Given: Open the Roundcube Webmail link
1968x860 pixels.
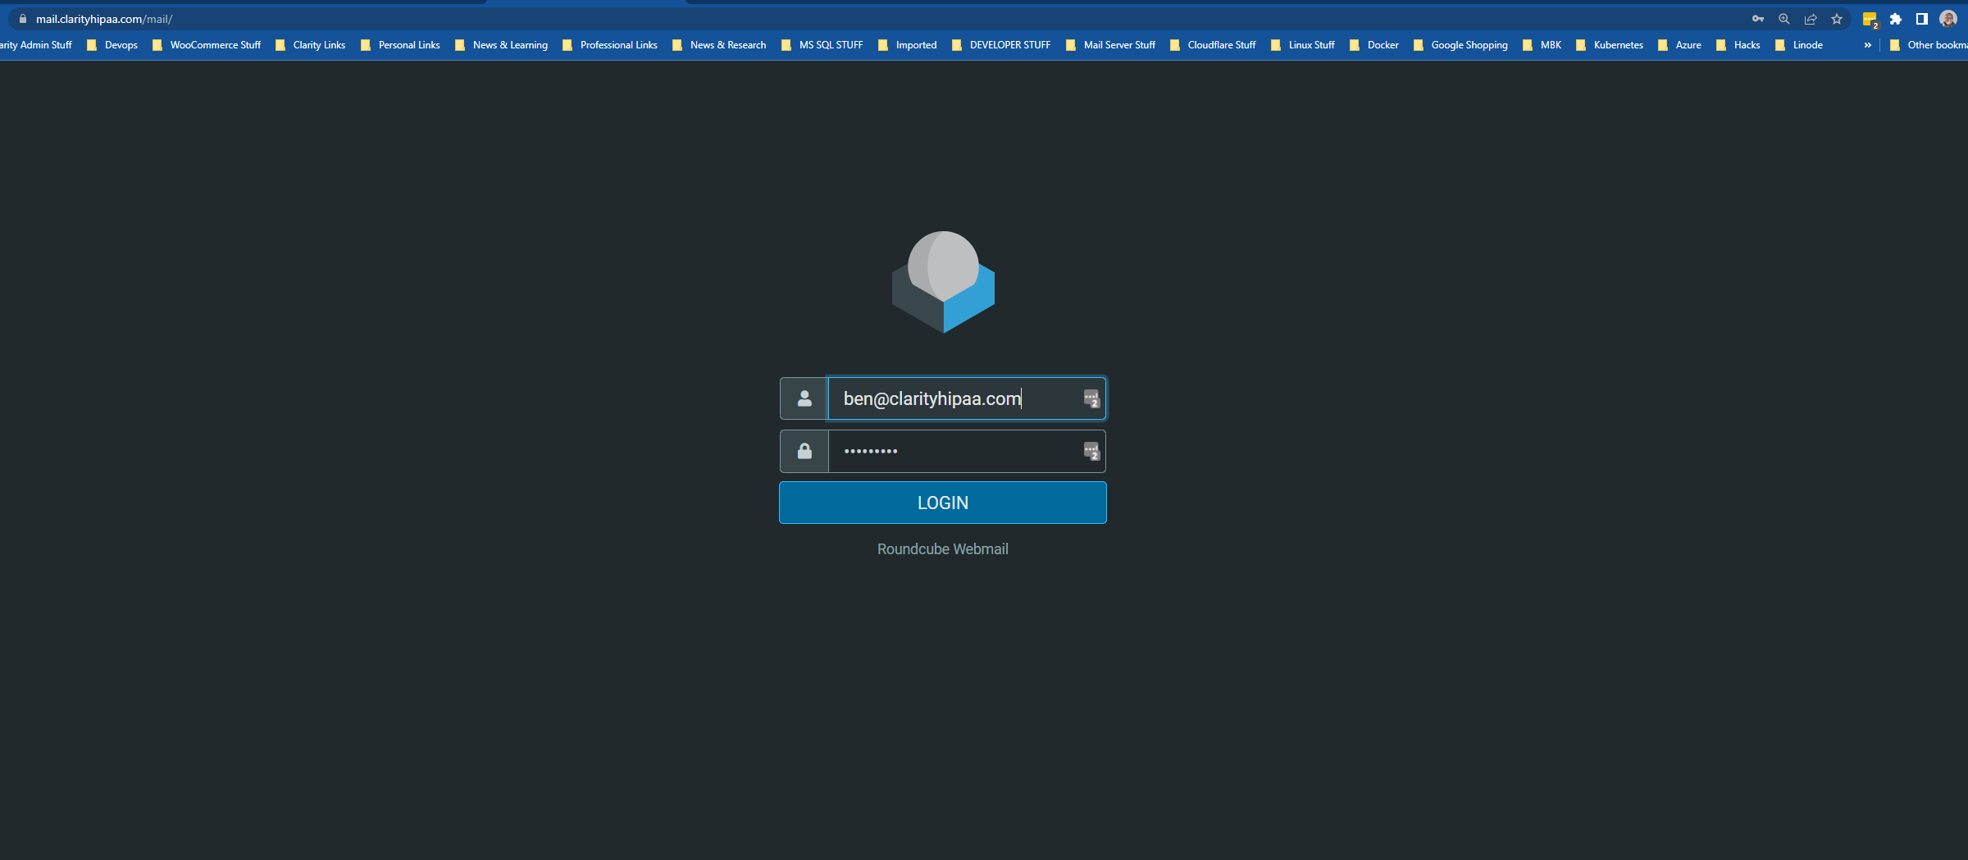Looking at the screenshot, I should click(943, 549).
